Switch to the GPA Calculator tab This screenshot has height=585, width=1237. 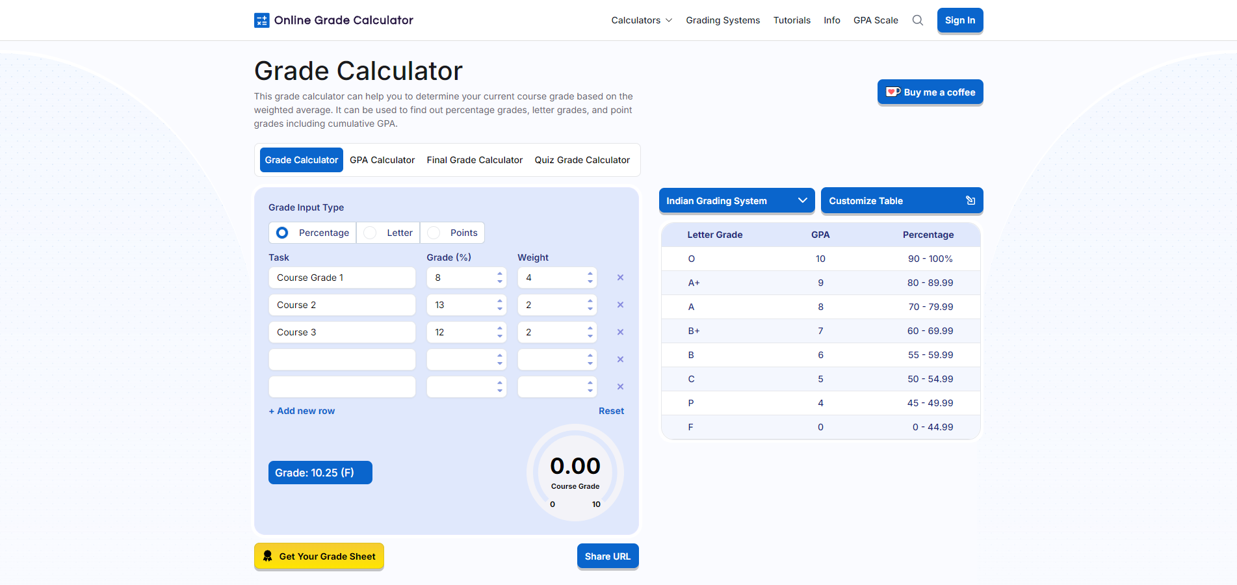pos(382,160)
